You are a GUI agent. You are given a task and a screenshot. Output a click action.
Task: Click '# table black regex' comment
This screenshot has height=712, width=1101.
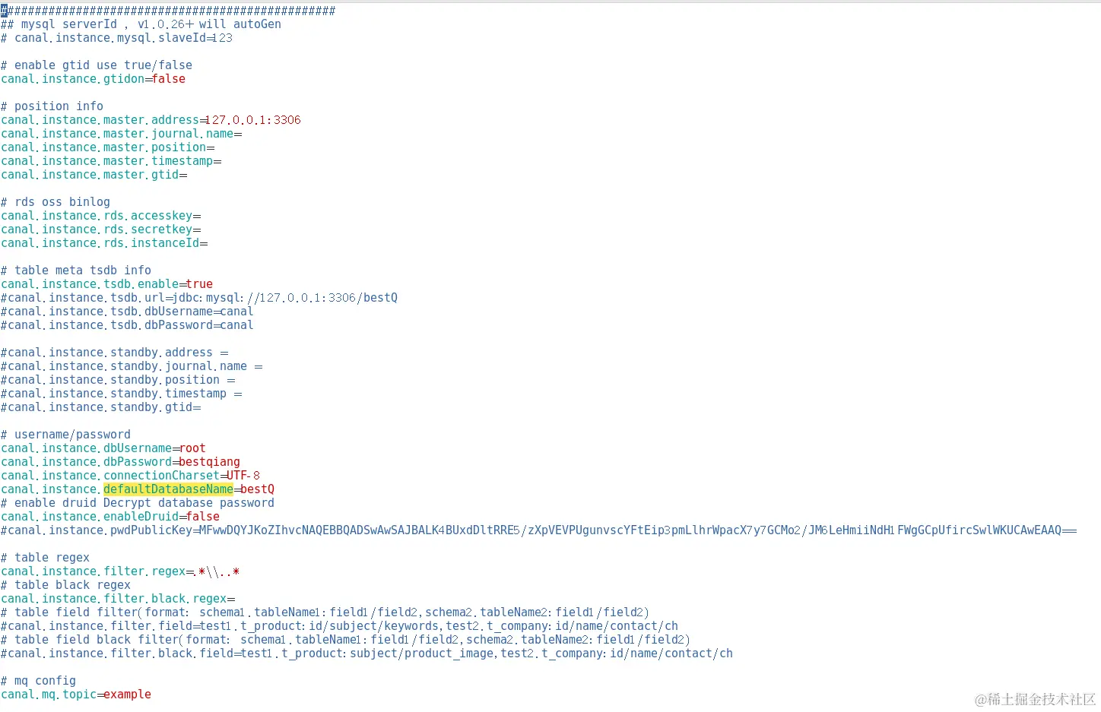[65, 585]
